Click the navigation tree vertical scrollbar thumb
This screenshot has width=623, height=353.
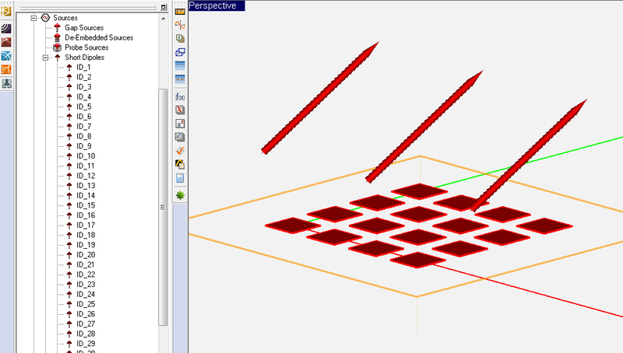point(163,207)
